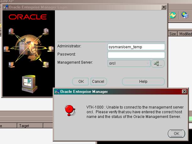Click OK in the Enterprise Manager Login window
This screenshot has height=144, width=192.
pyautogui.click(x=80, y=82)
